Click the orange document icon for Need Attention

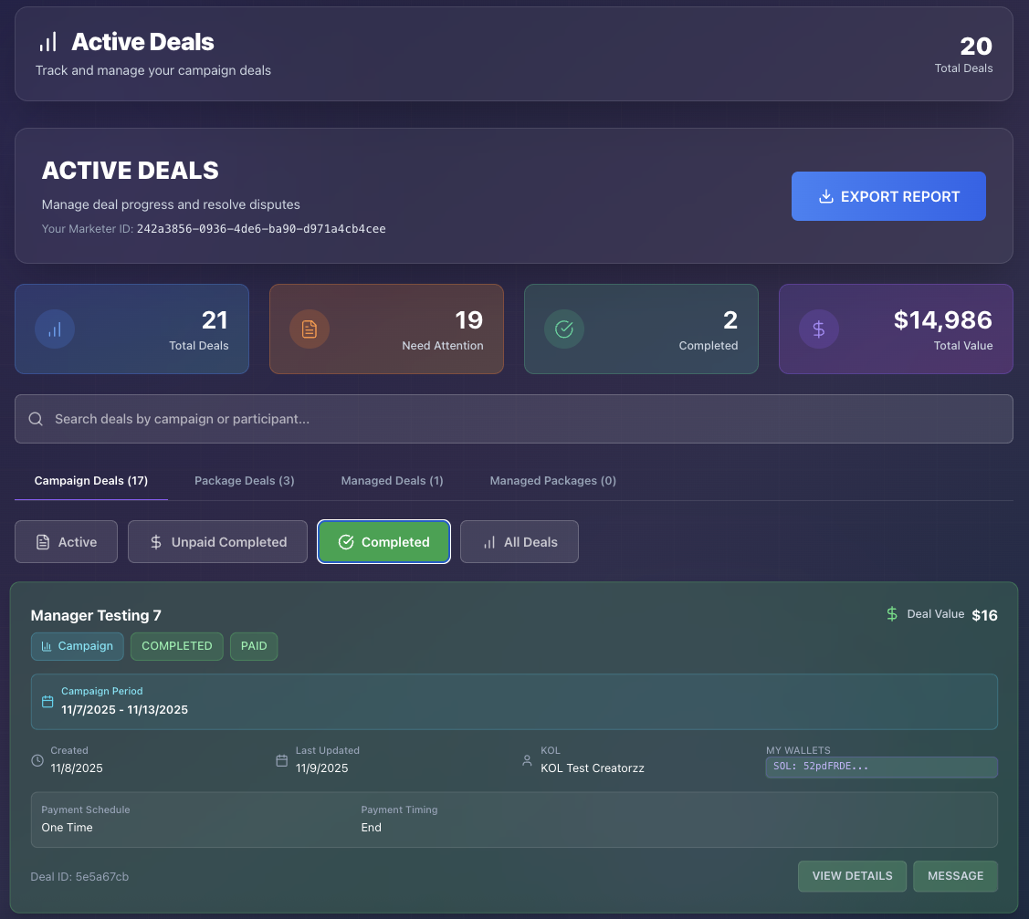pyautogui.click(x=310, y=329)
